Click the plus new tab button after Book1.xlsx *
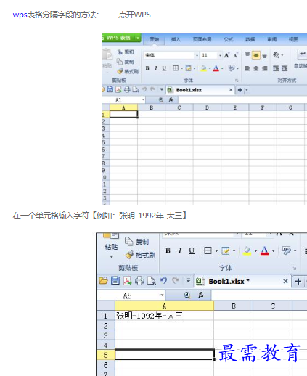The width and height of the screenshot is (307, 376). tap(298, 282)
